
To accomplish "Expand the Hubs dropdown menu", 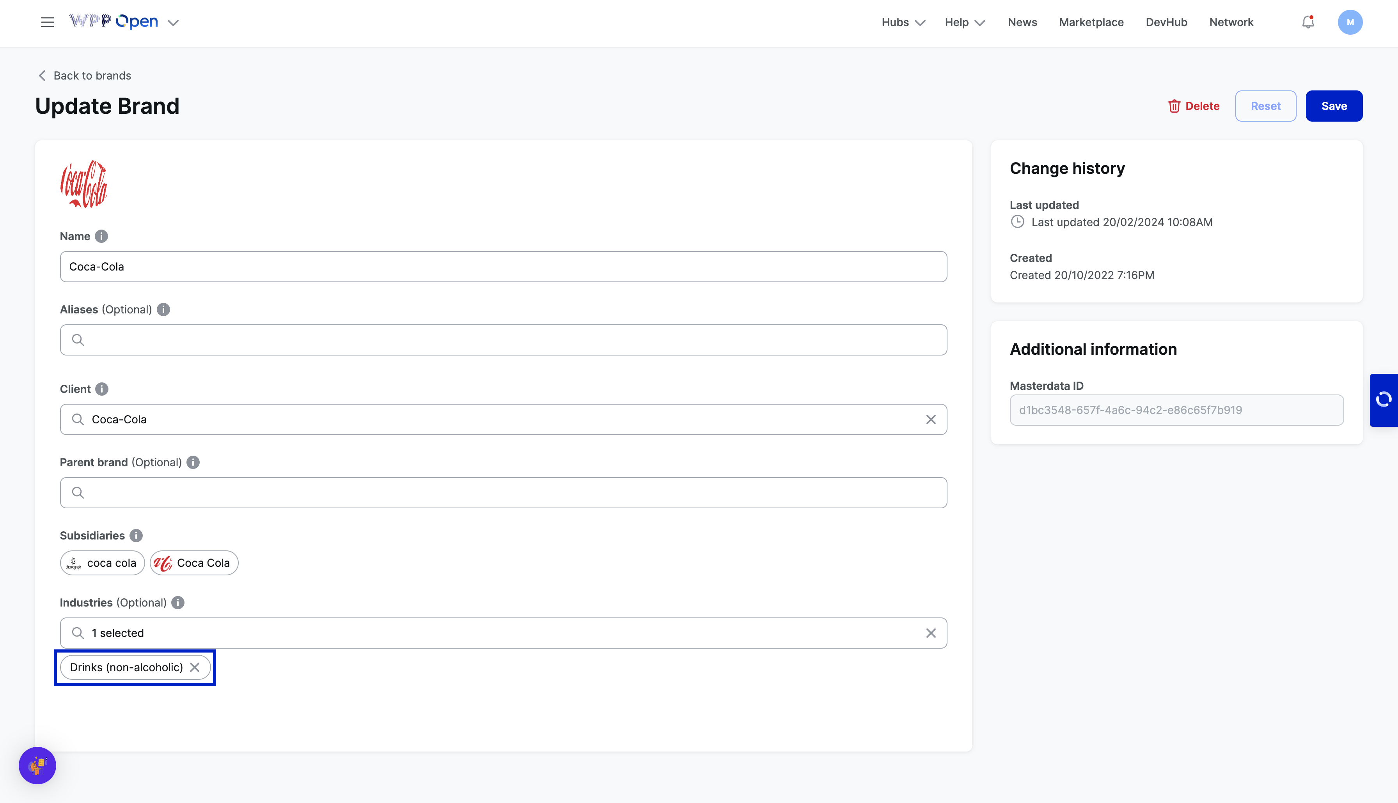I will (903, 22).
